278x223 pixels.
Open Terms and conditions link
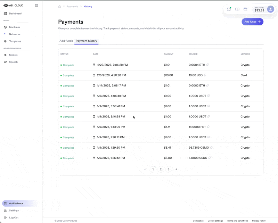pos(237,221)
